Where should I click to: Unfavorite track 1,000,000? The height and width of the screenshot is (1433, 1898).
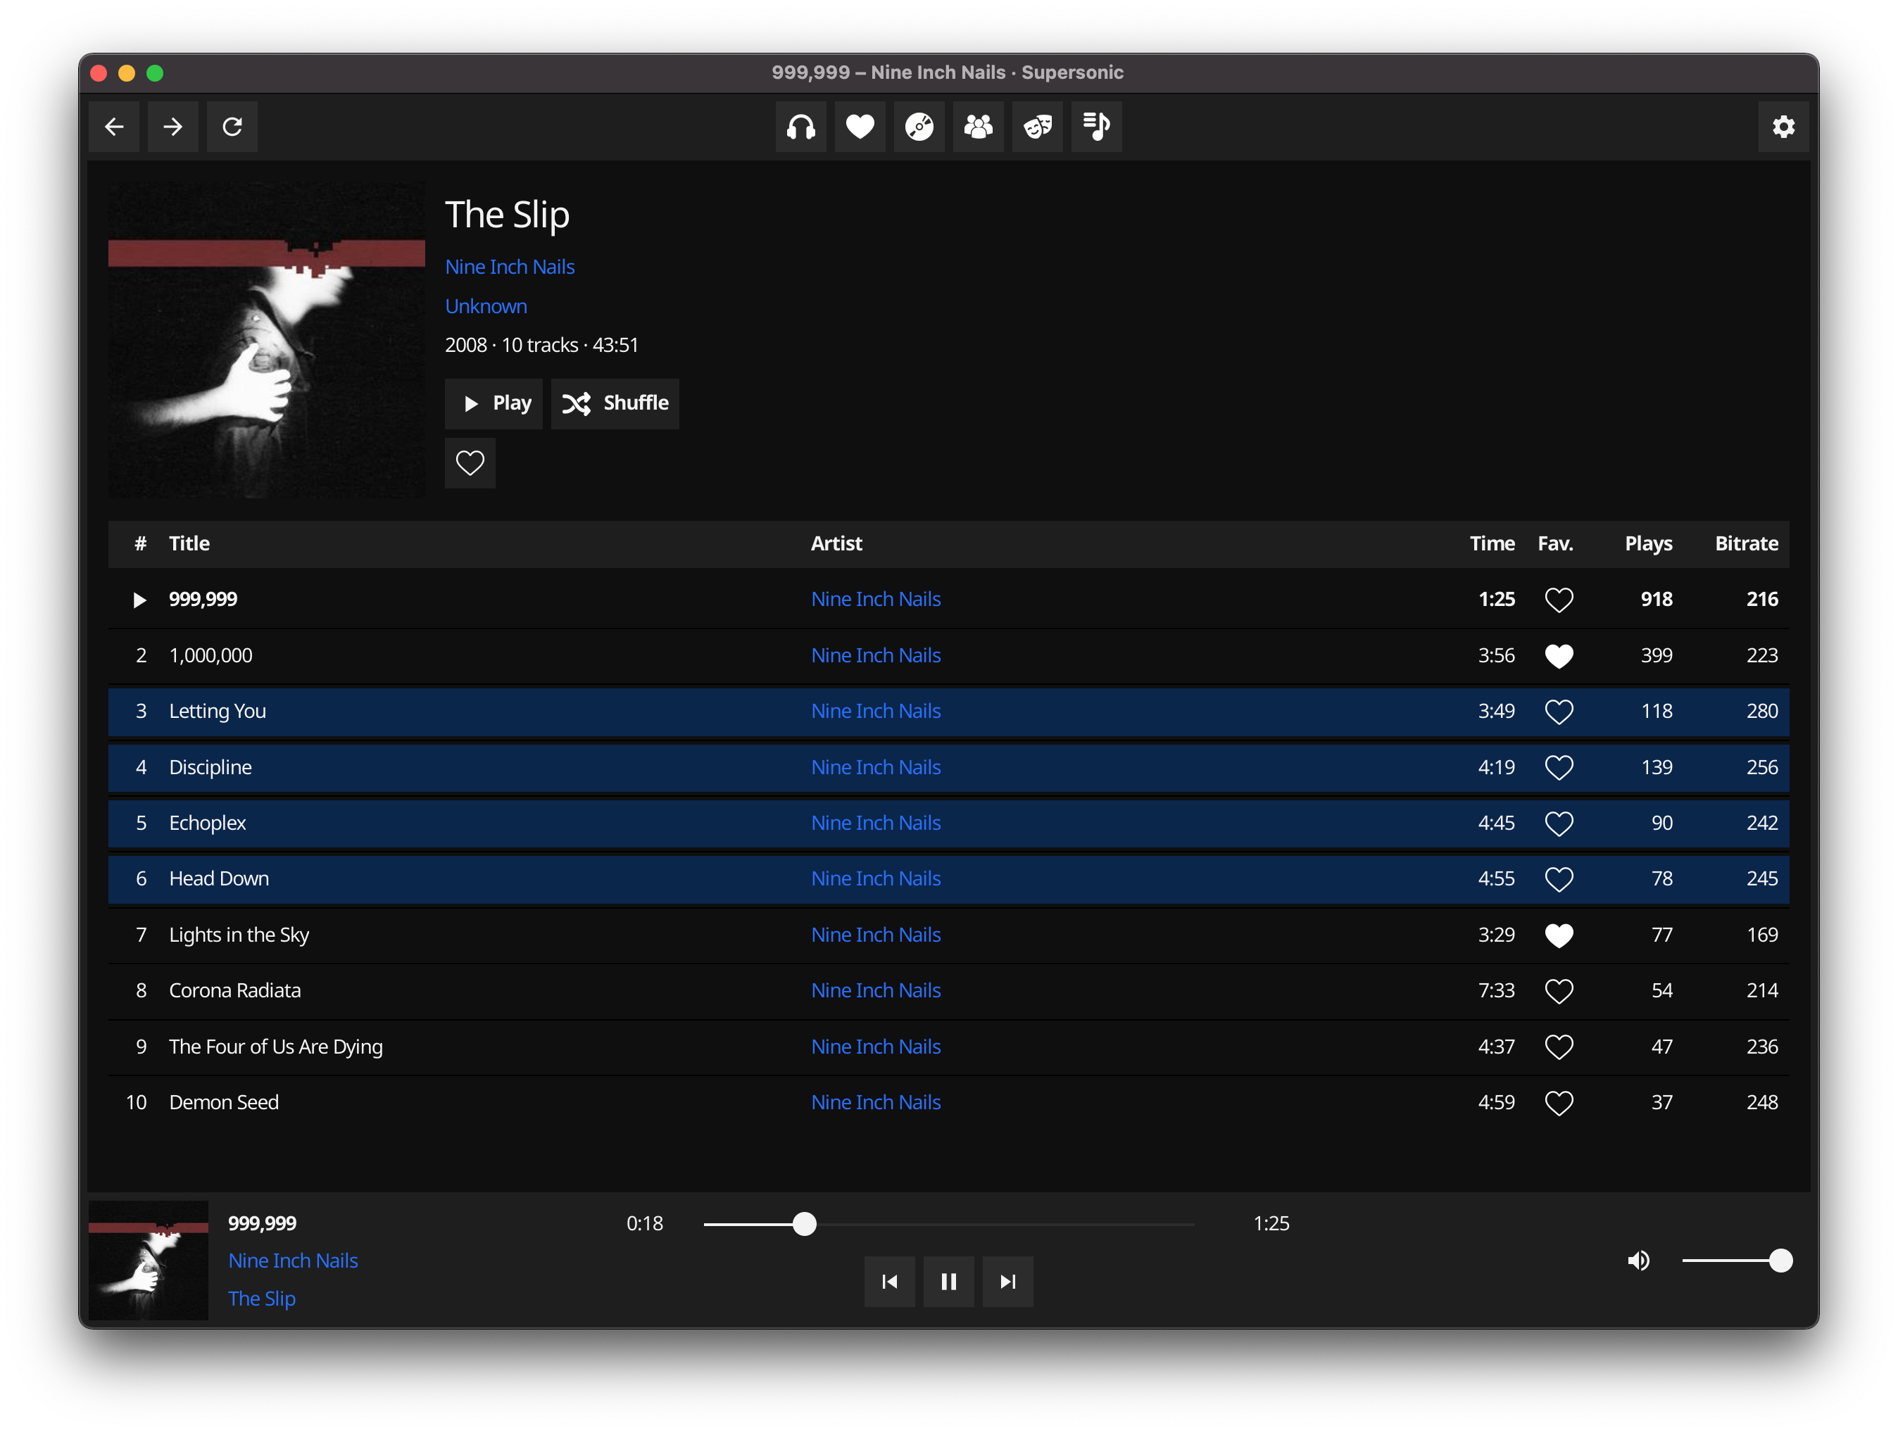point(1559,655)
